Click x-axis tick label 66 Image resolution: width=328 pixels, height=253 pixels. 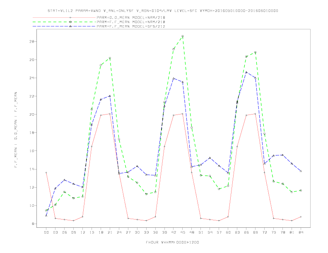pos(246,232)
